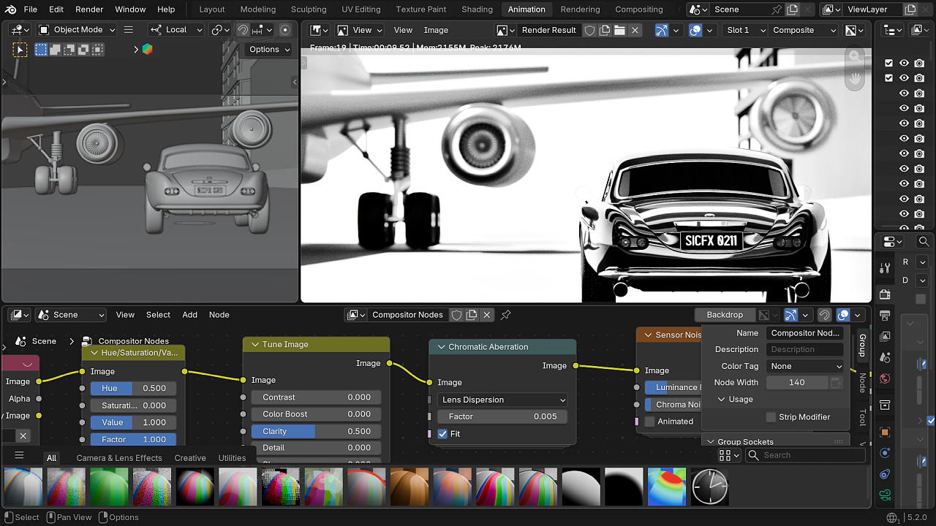Toggle overlays in the image editor
This screenshot has width=936, height=526.
[x=695, y=30]
